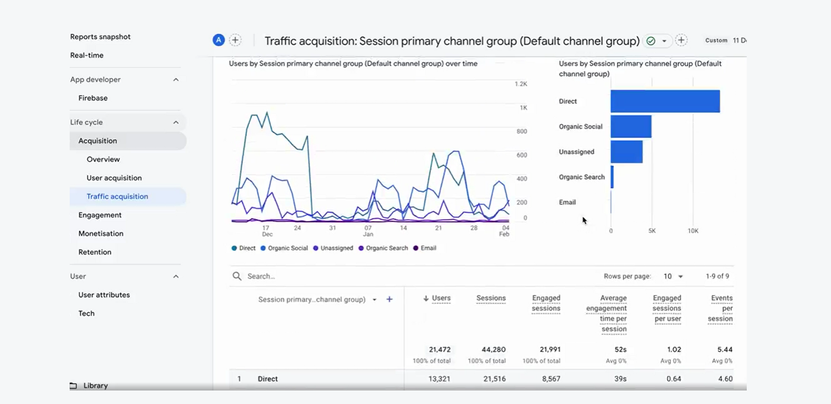Select Engagement in the sidebar
The image size is (831, 404).
click(x=100, y=215)
